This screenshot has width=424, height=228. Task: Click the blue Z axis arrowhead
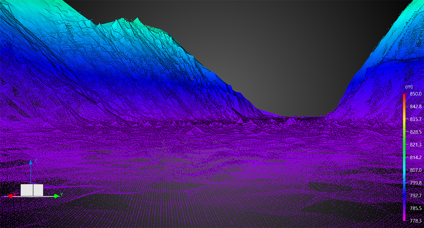[31, 162]
